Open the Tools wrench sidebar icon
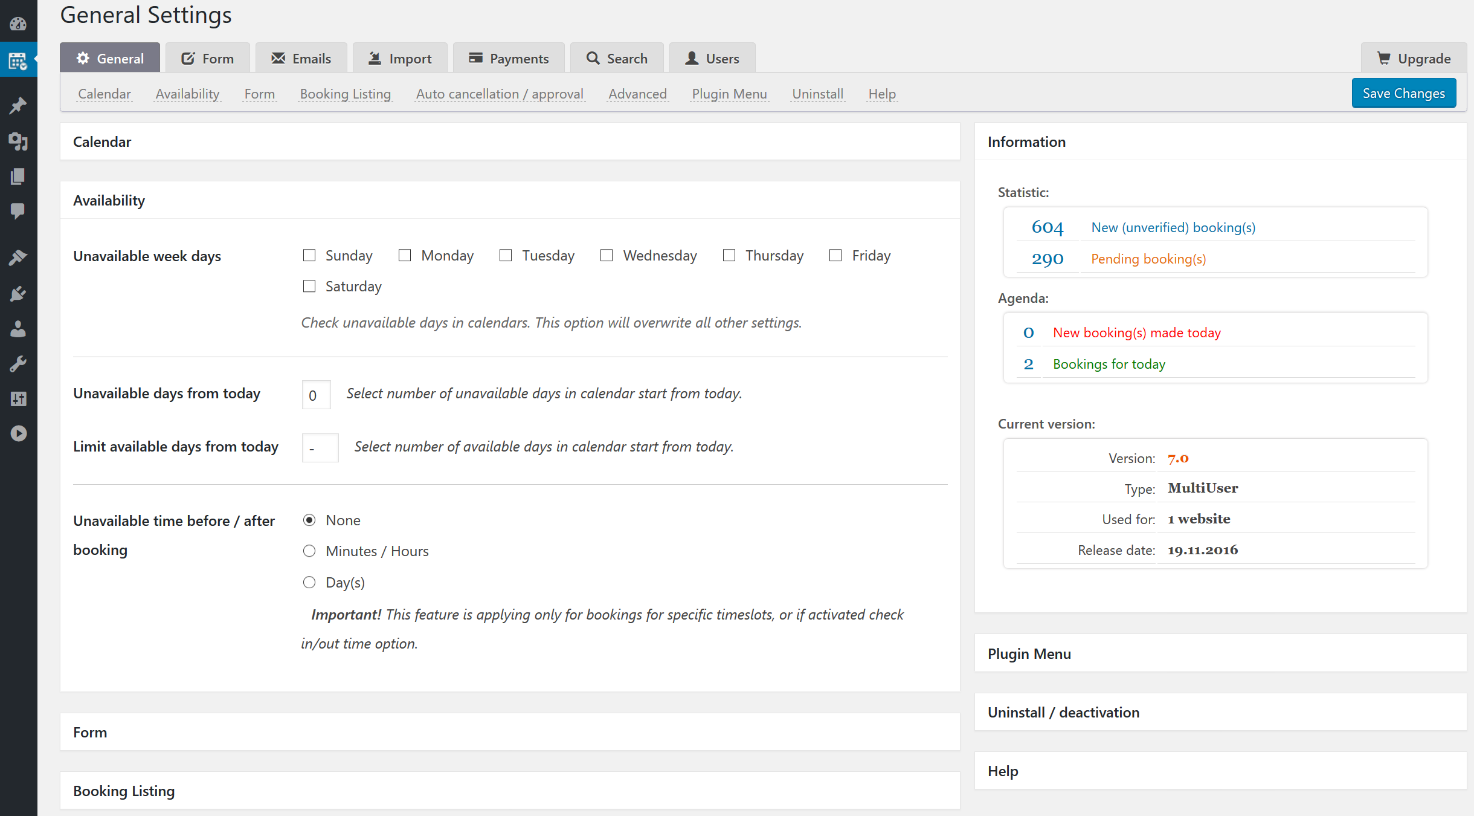1474x816 pixels. coord(18,364)
